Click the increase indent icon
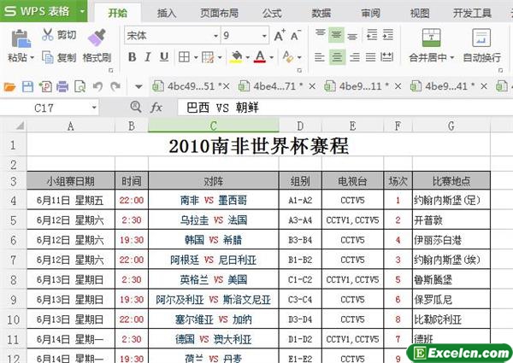The width and height of the screenshot is (513, 363). pos(388,35)
